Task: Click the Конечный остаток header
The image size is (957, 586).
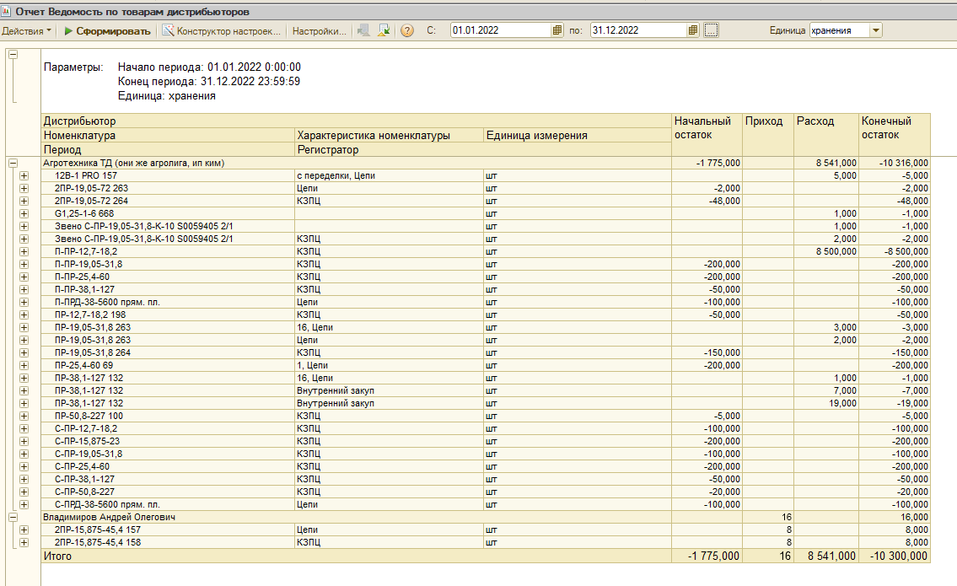Action: tap(895, 134)
